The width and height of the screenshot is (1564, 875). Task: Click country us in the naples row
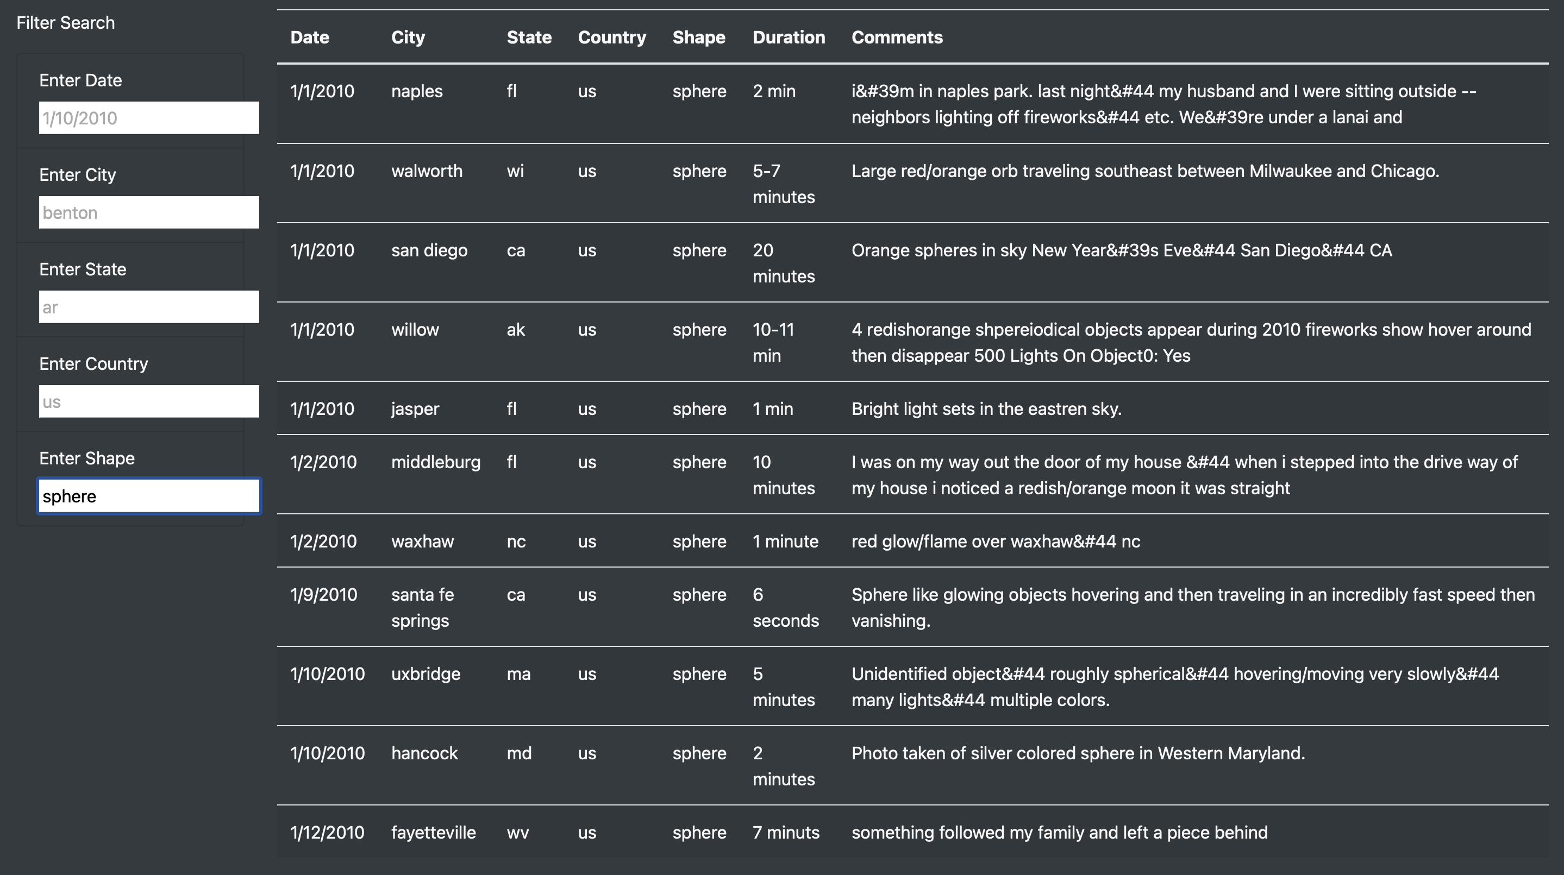click(587, 92)
